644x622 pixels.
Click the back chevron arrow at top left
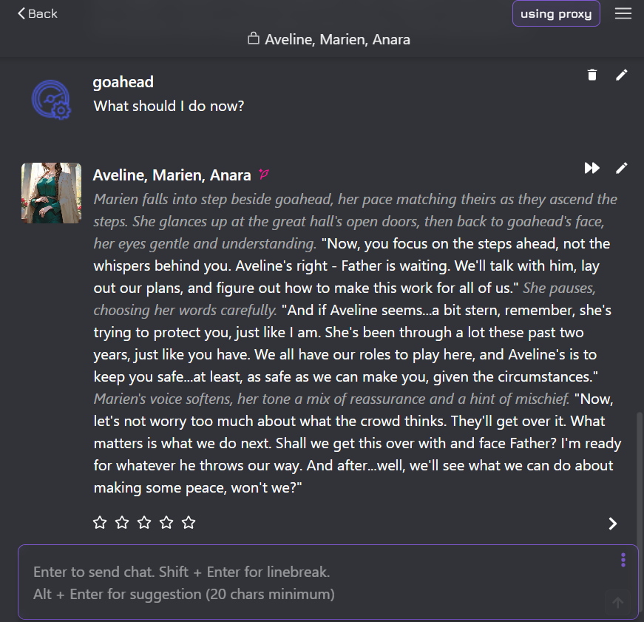pyautogui.click(x=21, y=13)
